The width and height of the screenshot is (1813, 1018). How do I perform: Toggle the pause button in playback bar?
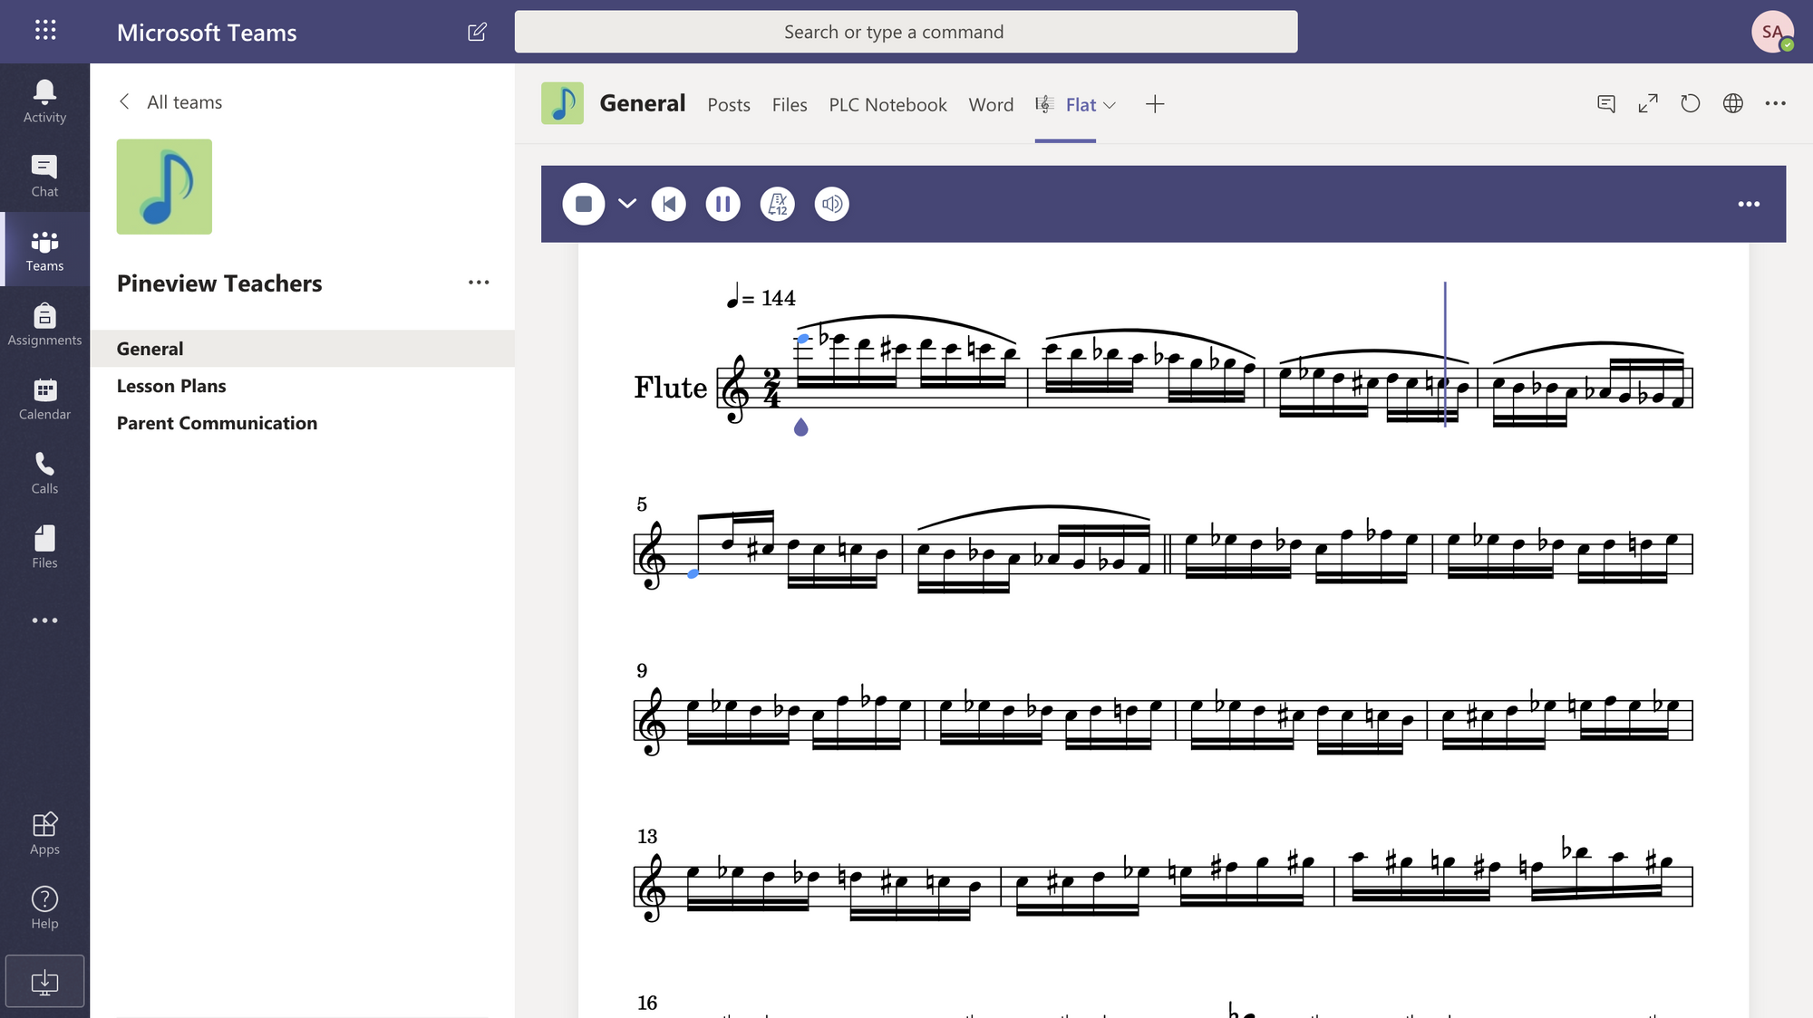coord(722,204)
